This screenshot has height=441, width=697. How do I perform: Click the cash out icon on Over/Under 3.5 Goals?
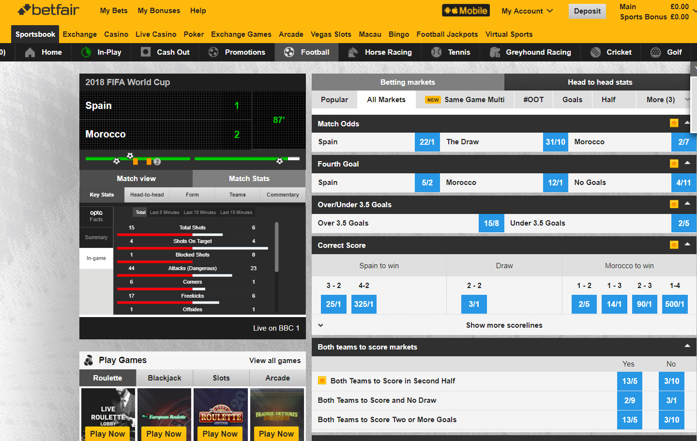click(x=674, y=204)
